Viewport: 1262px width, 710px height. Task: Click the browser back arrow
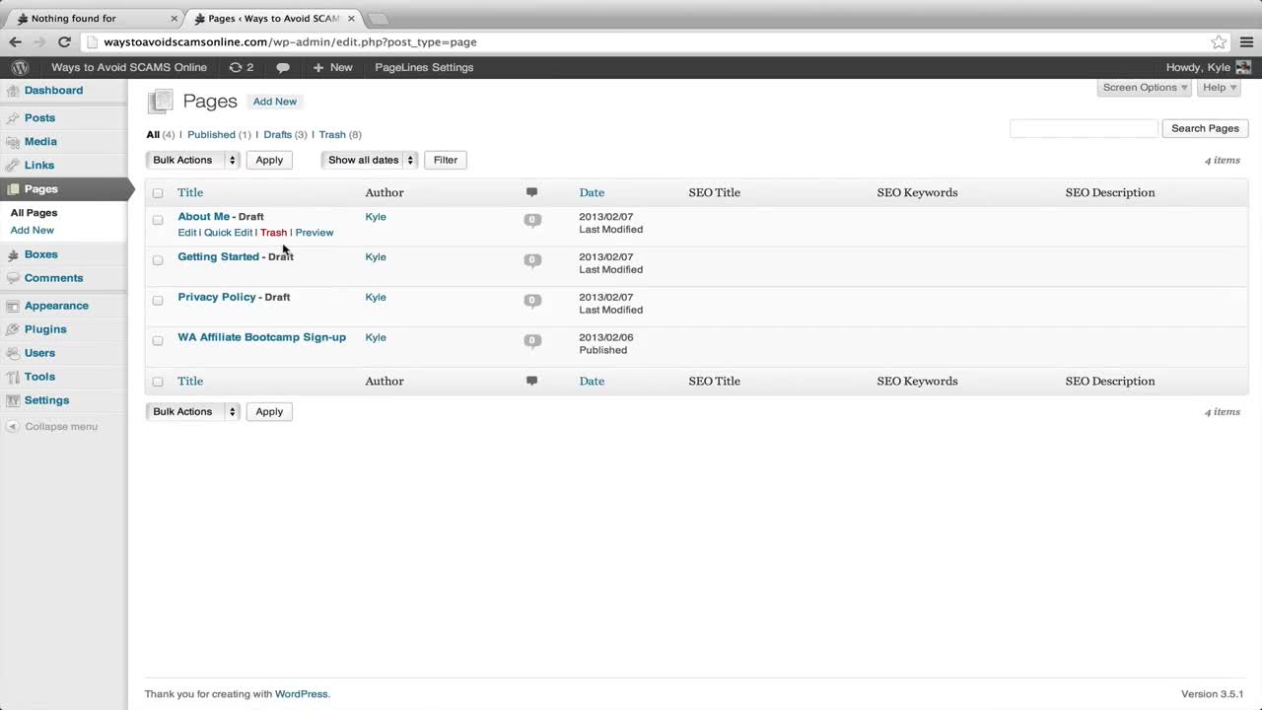click(x=15, y=42)
